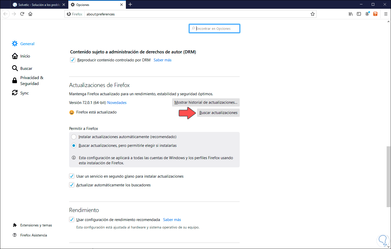Image resolution: width=391 pixels, height=249 pixels.
Task: Toggle recommended performance settings checkbox
Action: pyautogui.click(x=72, y=220)
